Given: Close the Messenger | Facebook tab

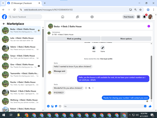Looking at the screenshot, I should click(39, 3).
